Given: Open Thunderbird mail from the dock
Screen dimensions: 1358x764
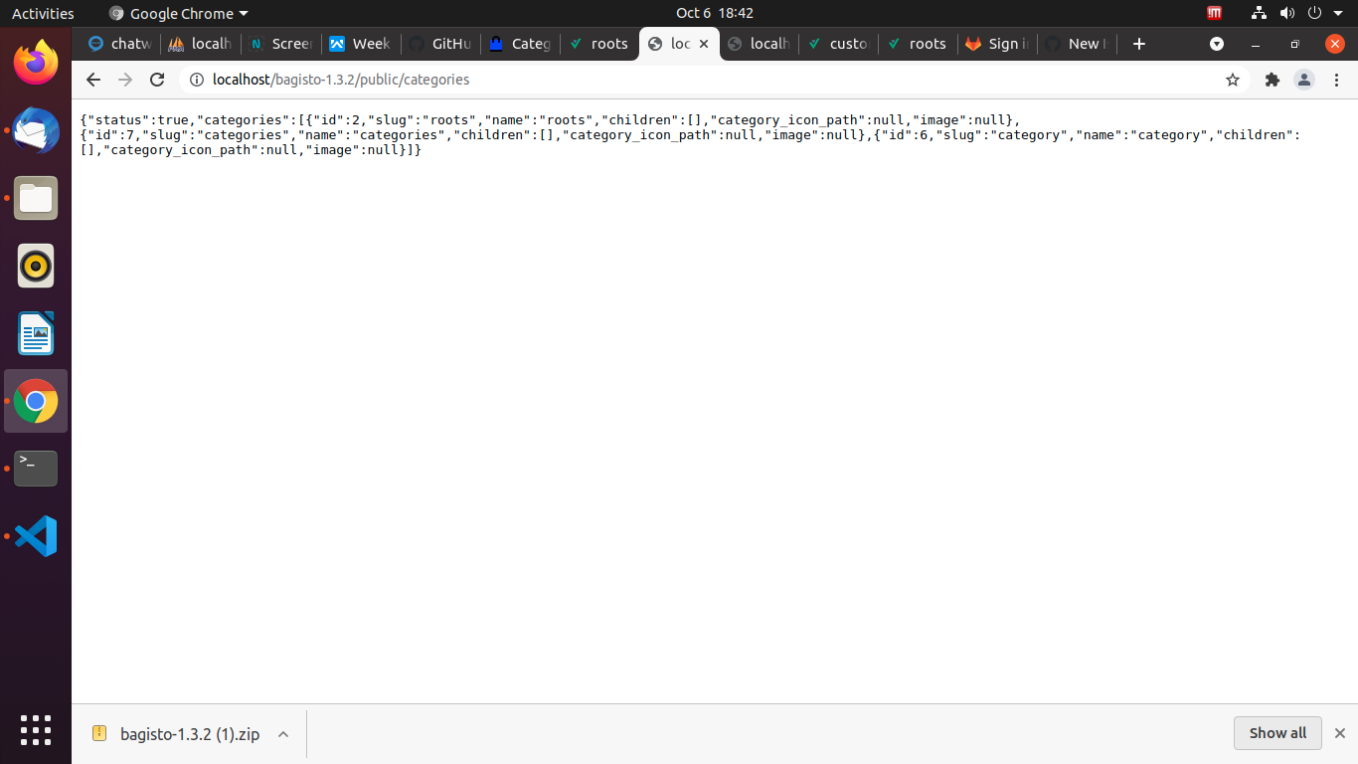Looking at the screenshot, I should pos(36,130).
